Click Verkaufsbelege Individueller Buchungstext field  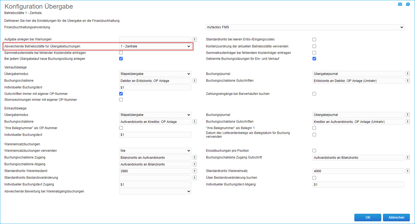155,87
